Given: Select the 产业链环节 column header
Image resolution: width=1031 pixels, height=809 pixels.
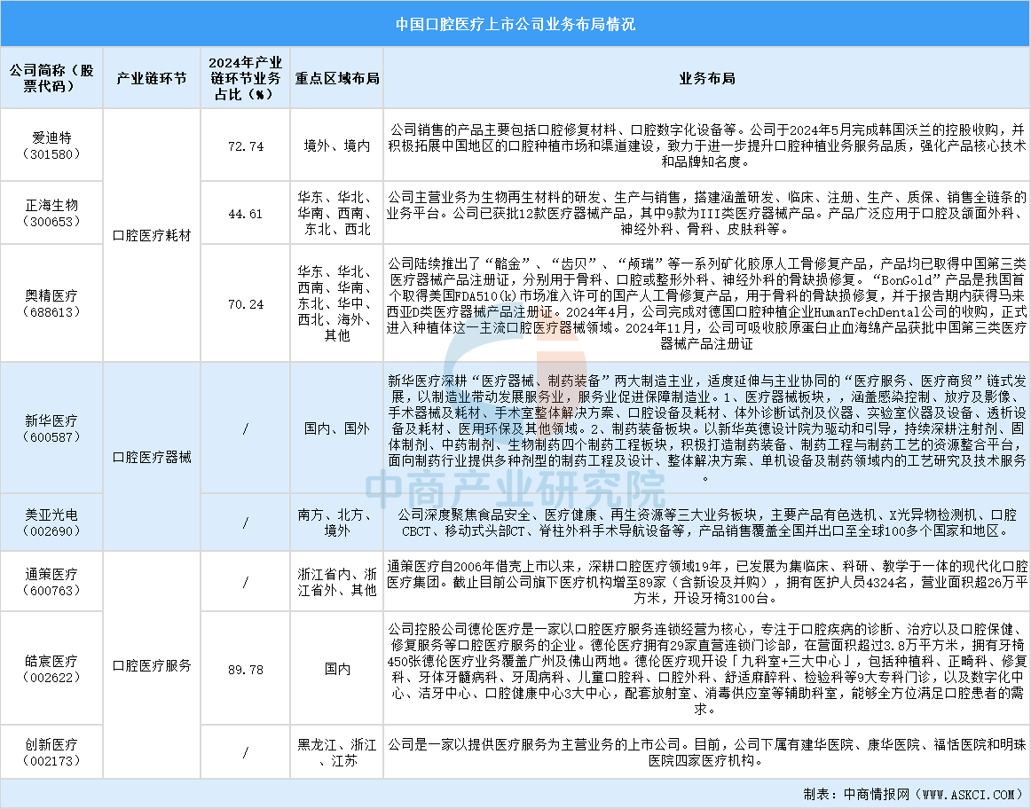Looking at the screenshot, I should pyautogui.click(x=152, y=78).
